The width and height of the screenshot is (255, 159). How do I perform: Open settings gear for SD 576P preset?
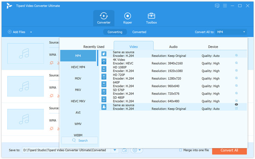[x=236, y=93]
